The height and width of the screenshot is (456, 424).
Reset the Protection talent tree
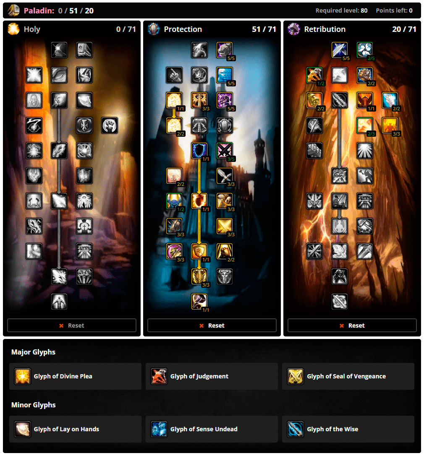pyautogui.click(x=212, y=326)
